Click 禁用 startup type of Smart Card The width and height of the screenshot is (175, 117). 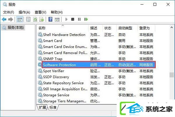click(122, 41)
